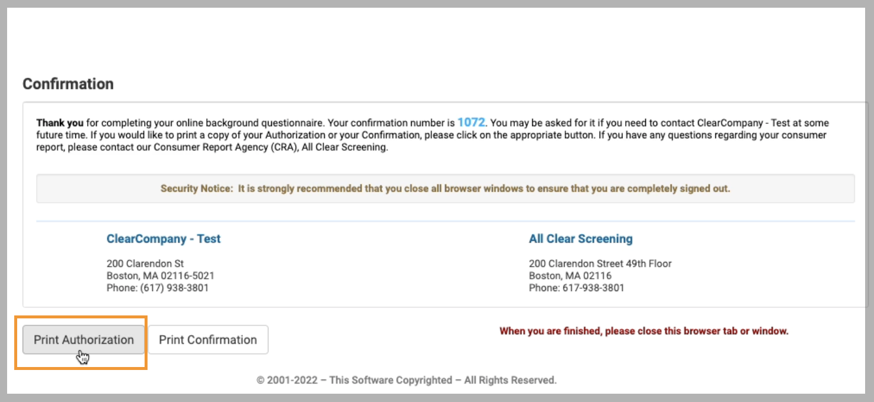The height and width of the screenshot is (402, 874).
Task: Select the blue confirmation number 1072
Action: tap(471, 123)
